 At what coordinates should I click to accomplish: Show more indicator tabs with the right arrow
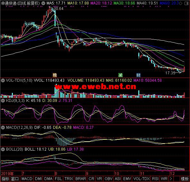[171, 179]
